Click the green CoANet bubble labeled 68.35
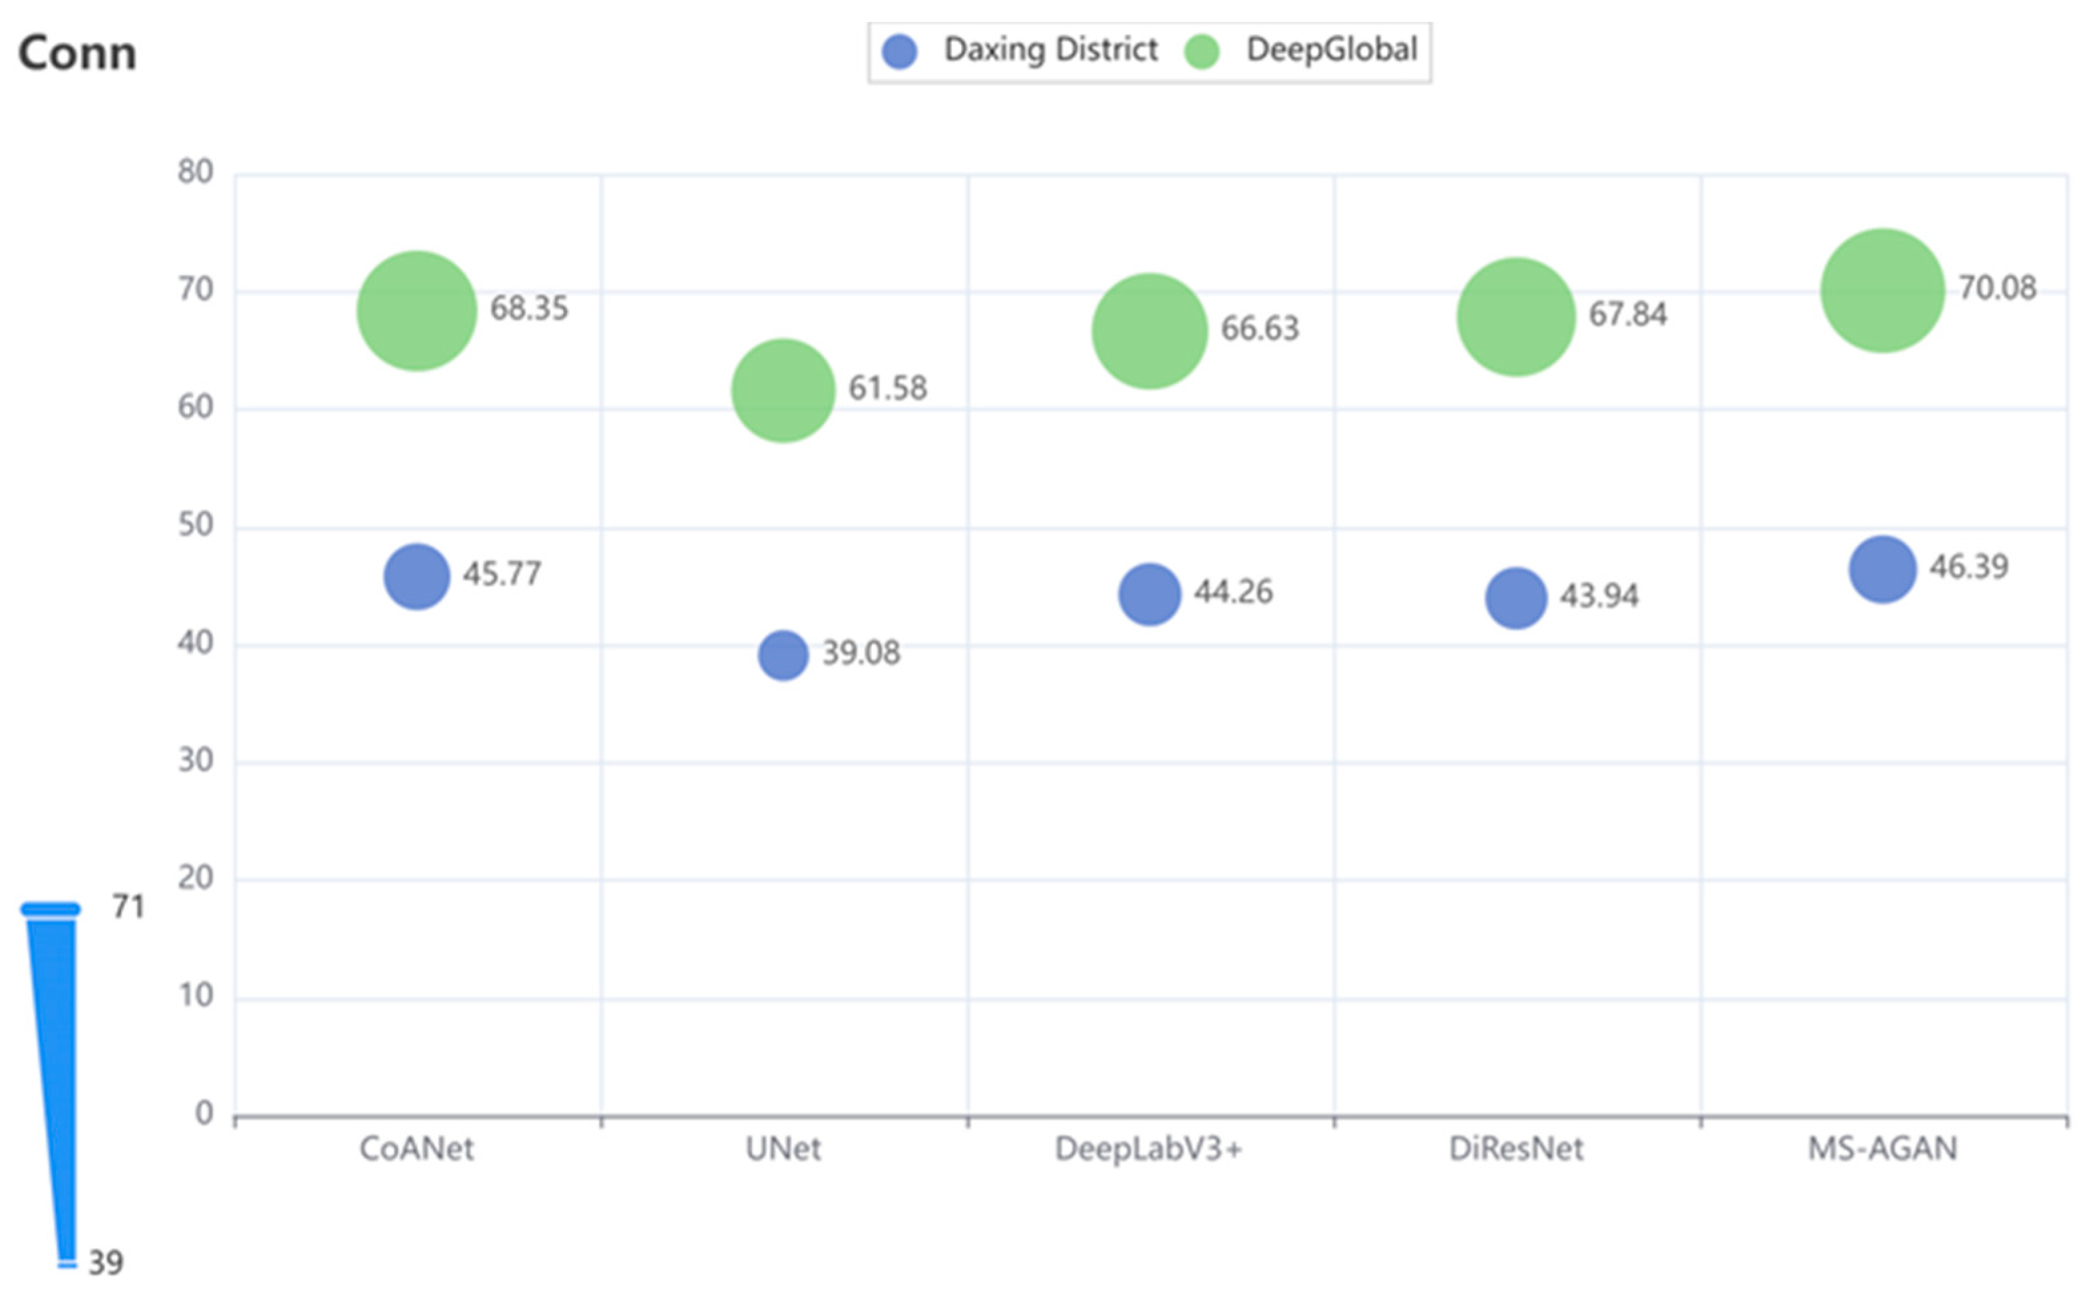This screenshot has width=2089, height=1295. click(x=416, y=311)
